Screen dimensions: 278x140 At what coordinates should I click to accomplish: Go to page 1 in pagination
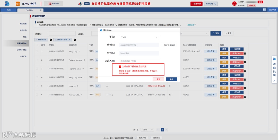162,130
